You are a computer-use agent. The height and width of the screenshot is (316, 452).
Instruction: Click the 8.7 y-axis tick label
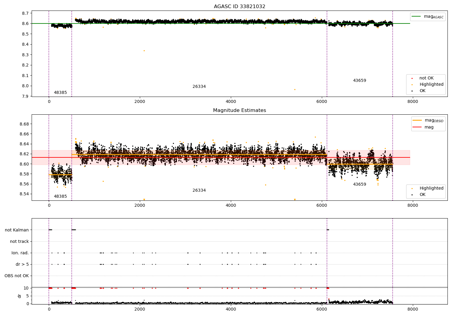coord(26,13)
